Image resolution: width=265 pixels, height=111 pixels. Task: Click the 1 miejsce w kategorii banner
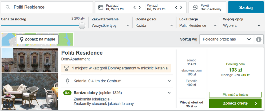(x=116, y=68)
